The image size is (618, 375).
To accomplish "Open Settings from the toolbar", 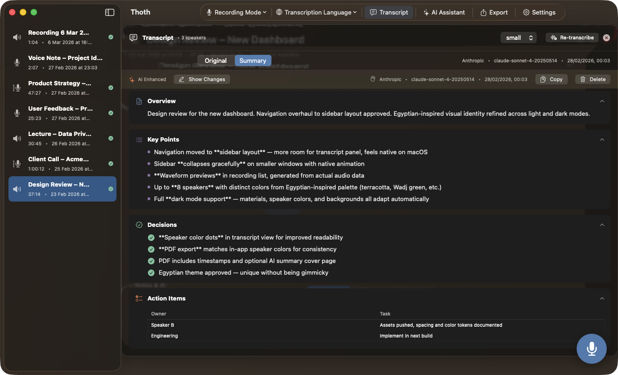I will (539, 13).
